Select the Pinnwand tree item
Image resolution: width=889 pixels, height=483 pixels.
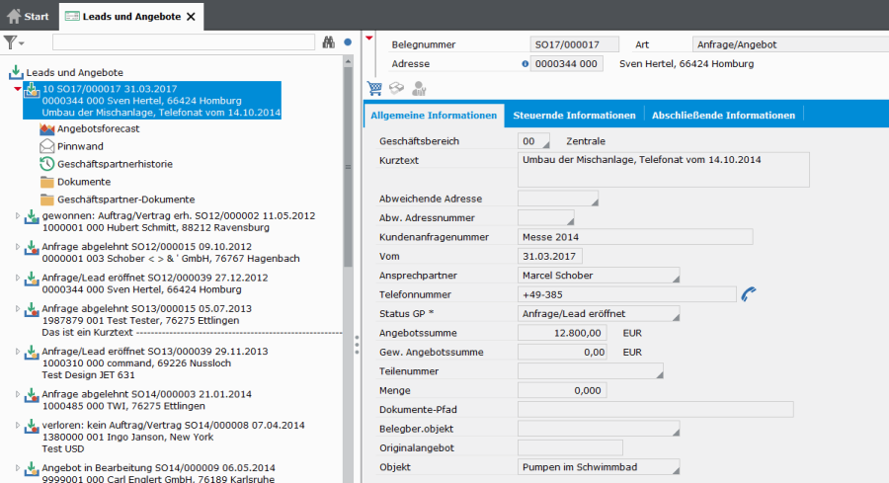[x=80, y=146]
